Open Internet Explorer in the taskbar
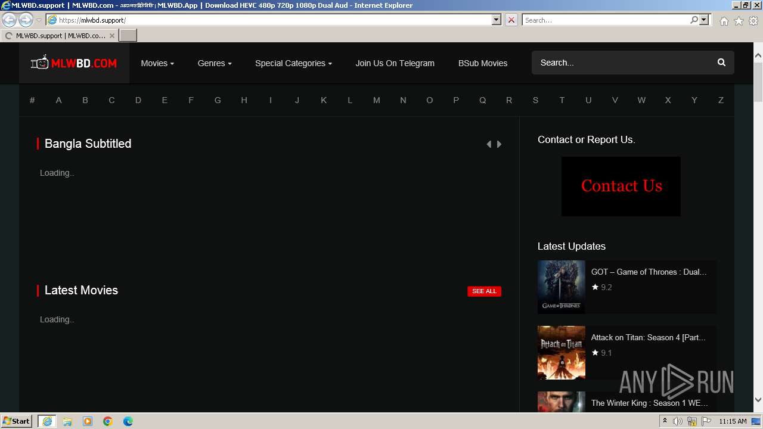 pos(47,421)
